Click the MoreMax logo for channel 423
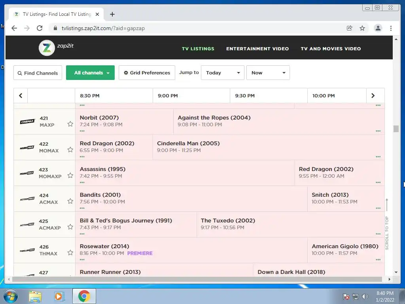The width and height of the screenshot is (405, 304). (x=27, y=173)
